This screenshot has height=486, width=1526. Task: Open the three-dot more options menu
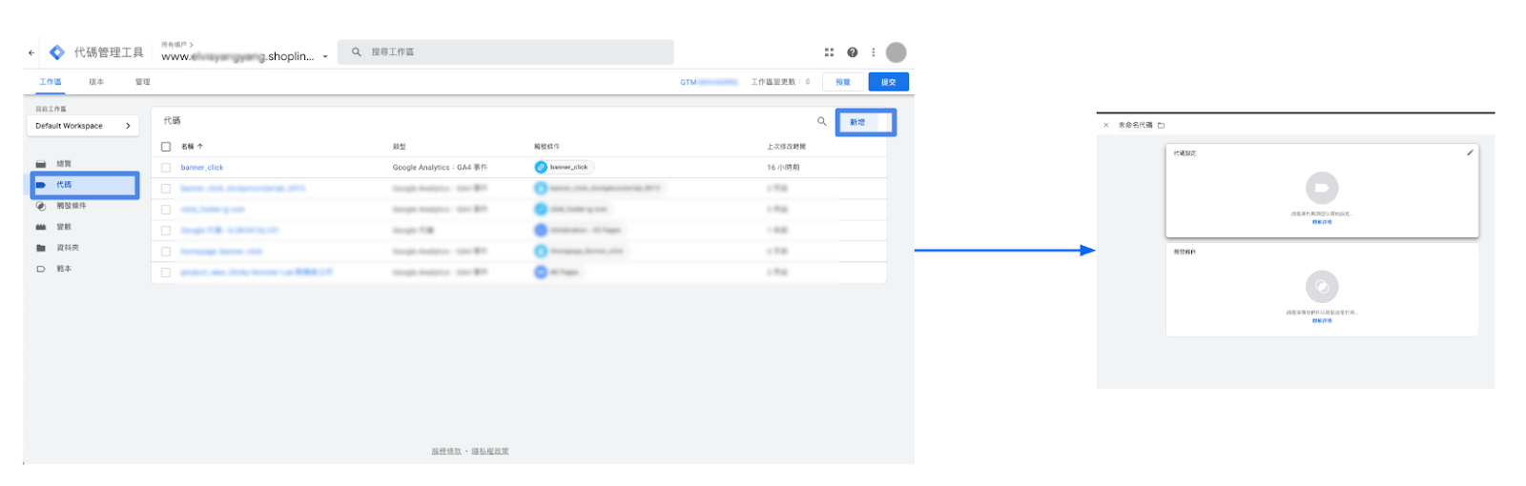coord(873,52)
